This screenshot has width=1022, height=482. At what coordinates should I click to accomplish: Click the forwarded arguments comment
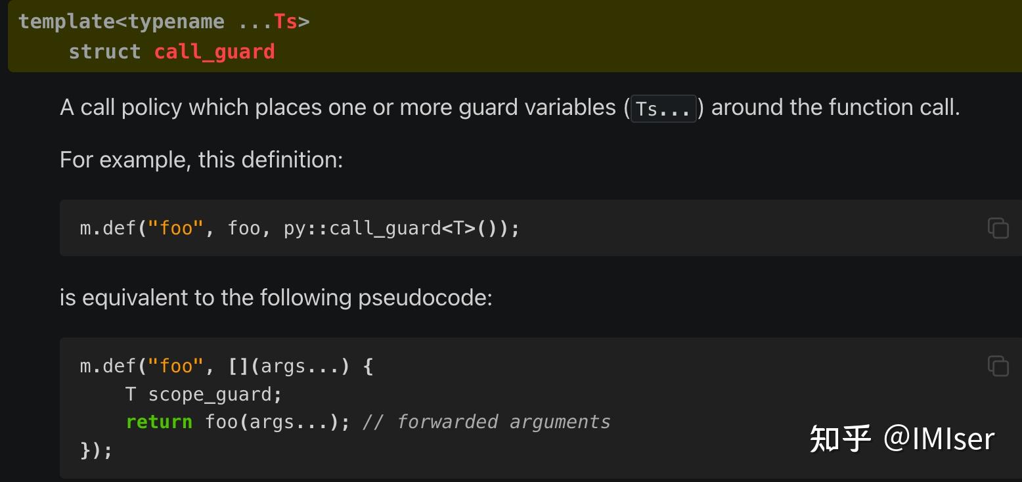(x=487, y=422)
